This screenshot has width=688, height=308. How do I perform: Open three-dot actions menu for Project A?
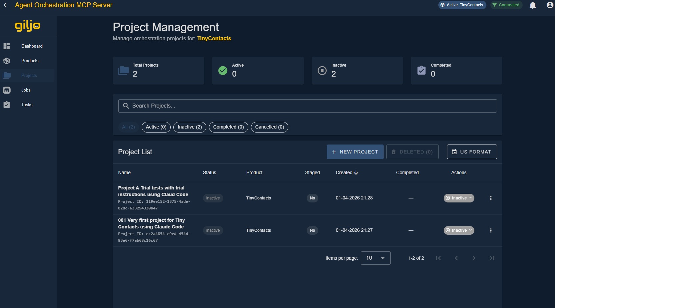tap(490, 198)
